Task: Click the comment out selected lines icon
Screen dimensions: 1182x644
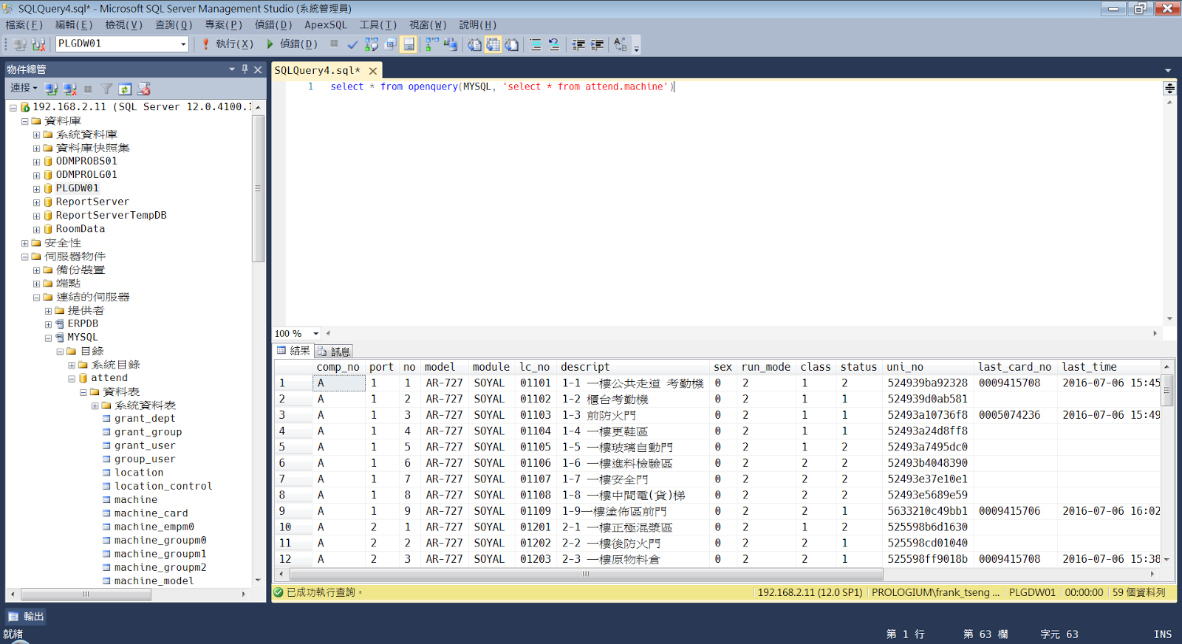Action: [x=536, y=44]
